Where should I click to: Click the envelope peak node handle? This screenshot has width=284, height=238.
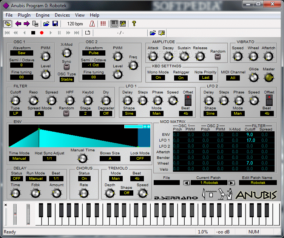click(39, 129)
